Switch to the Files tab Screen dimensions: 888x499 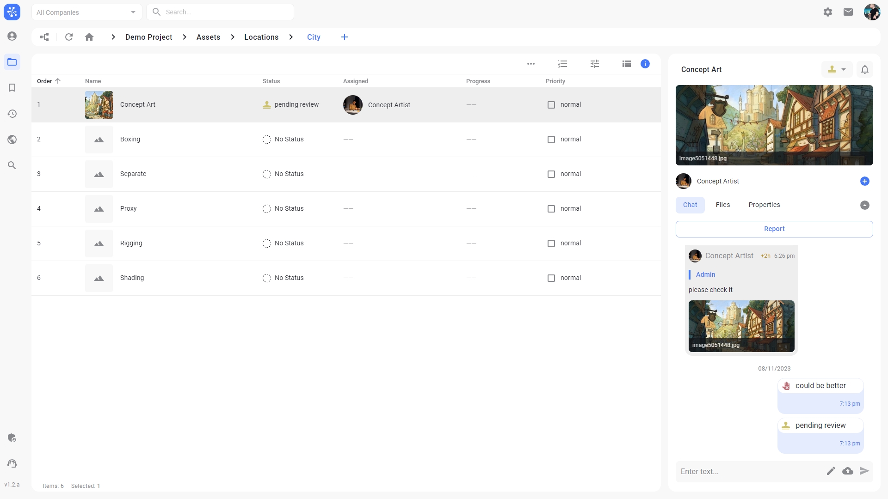pos(723,205)
